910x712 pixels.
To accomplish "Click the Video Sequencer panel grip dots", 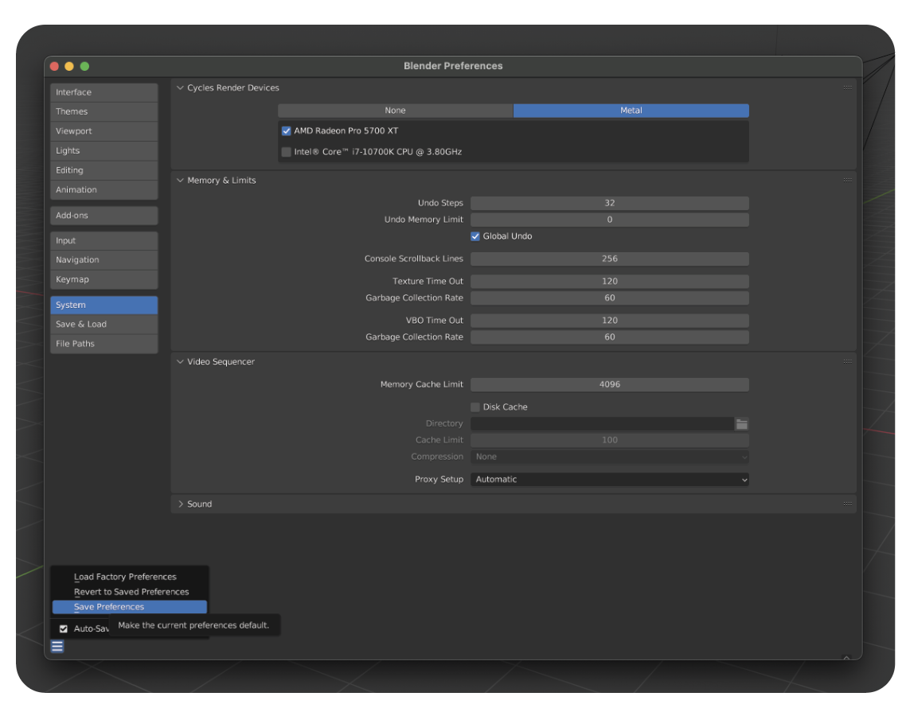I will [847, 361].
